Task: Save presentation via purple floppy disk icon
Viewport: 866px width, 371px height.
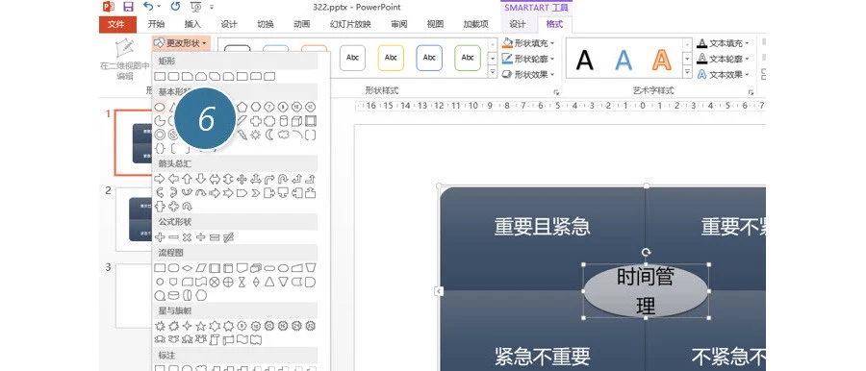Action: tap(128, 7)
